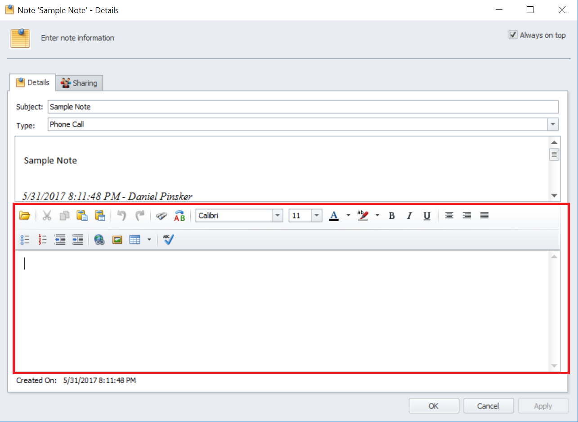Open the font color picker arrow
The height and width of the screenshot is (422, 578).
click(348, 216)
